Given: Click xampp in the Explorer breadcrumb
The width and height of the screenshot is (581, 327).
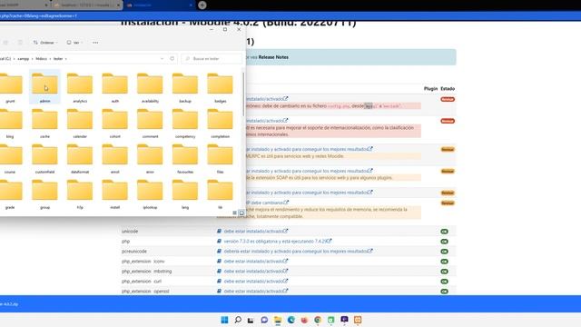Looking at the screenshot, I should [24, 58].
